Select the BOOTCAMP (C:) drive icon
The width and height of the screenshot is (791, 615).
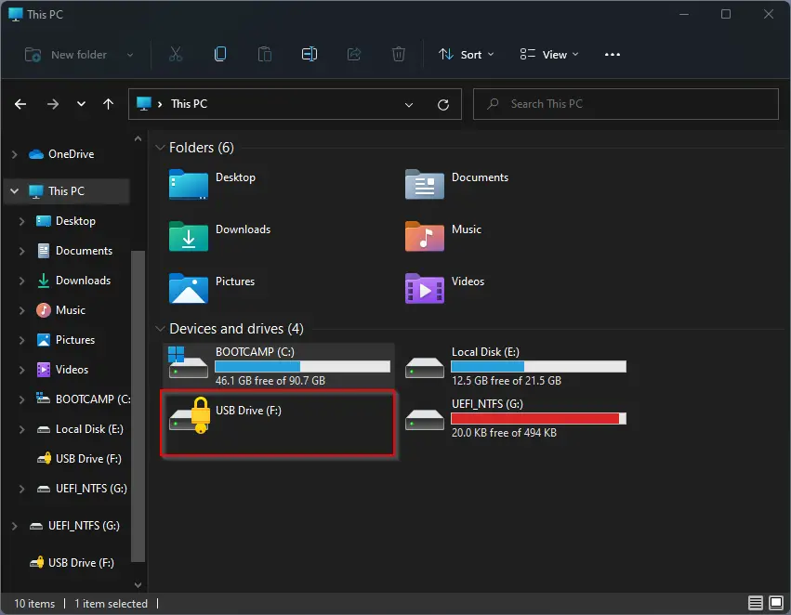point(188,362)
